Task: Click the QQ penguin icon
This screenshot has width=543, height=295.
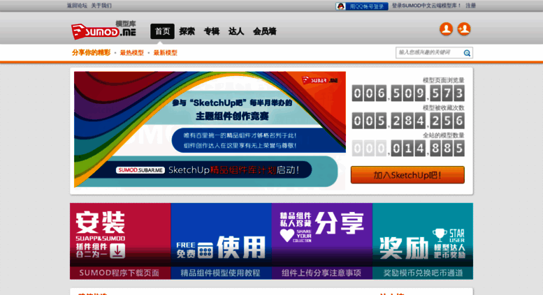Action: pos(341,6)
